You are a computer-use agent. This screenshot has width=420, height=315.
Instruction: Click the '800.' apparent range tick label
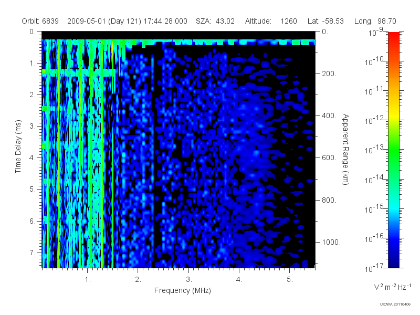[x=329, y=200]
